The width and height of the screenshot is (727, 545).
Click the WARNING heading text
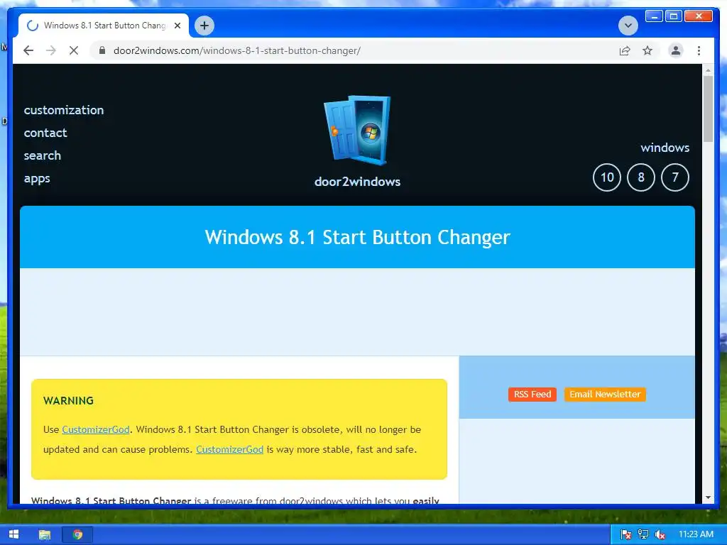69,401
